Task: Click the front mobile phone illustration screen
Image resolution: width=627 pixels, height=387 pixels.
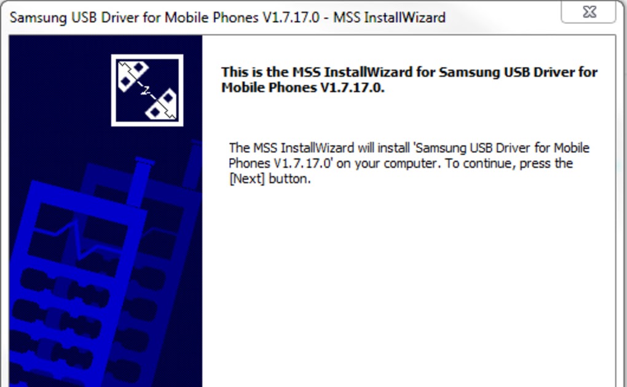Action: click(x=81, y=240)
